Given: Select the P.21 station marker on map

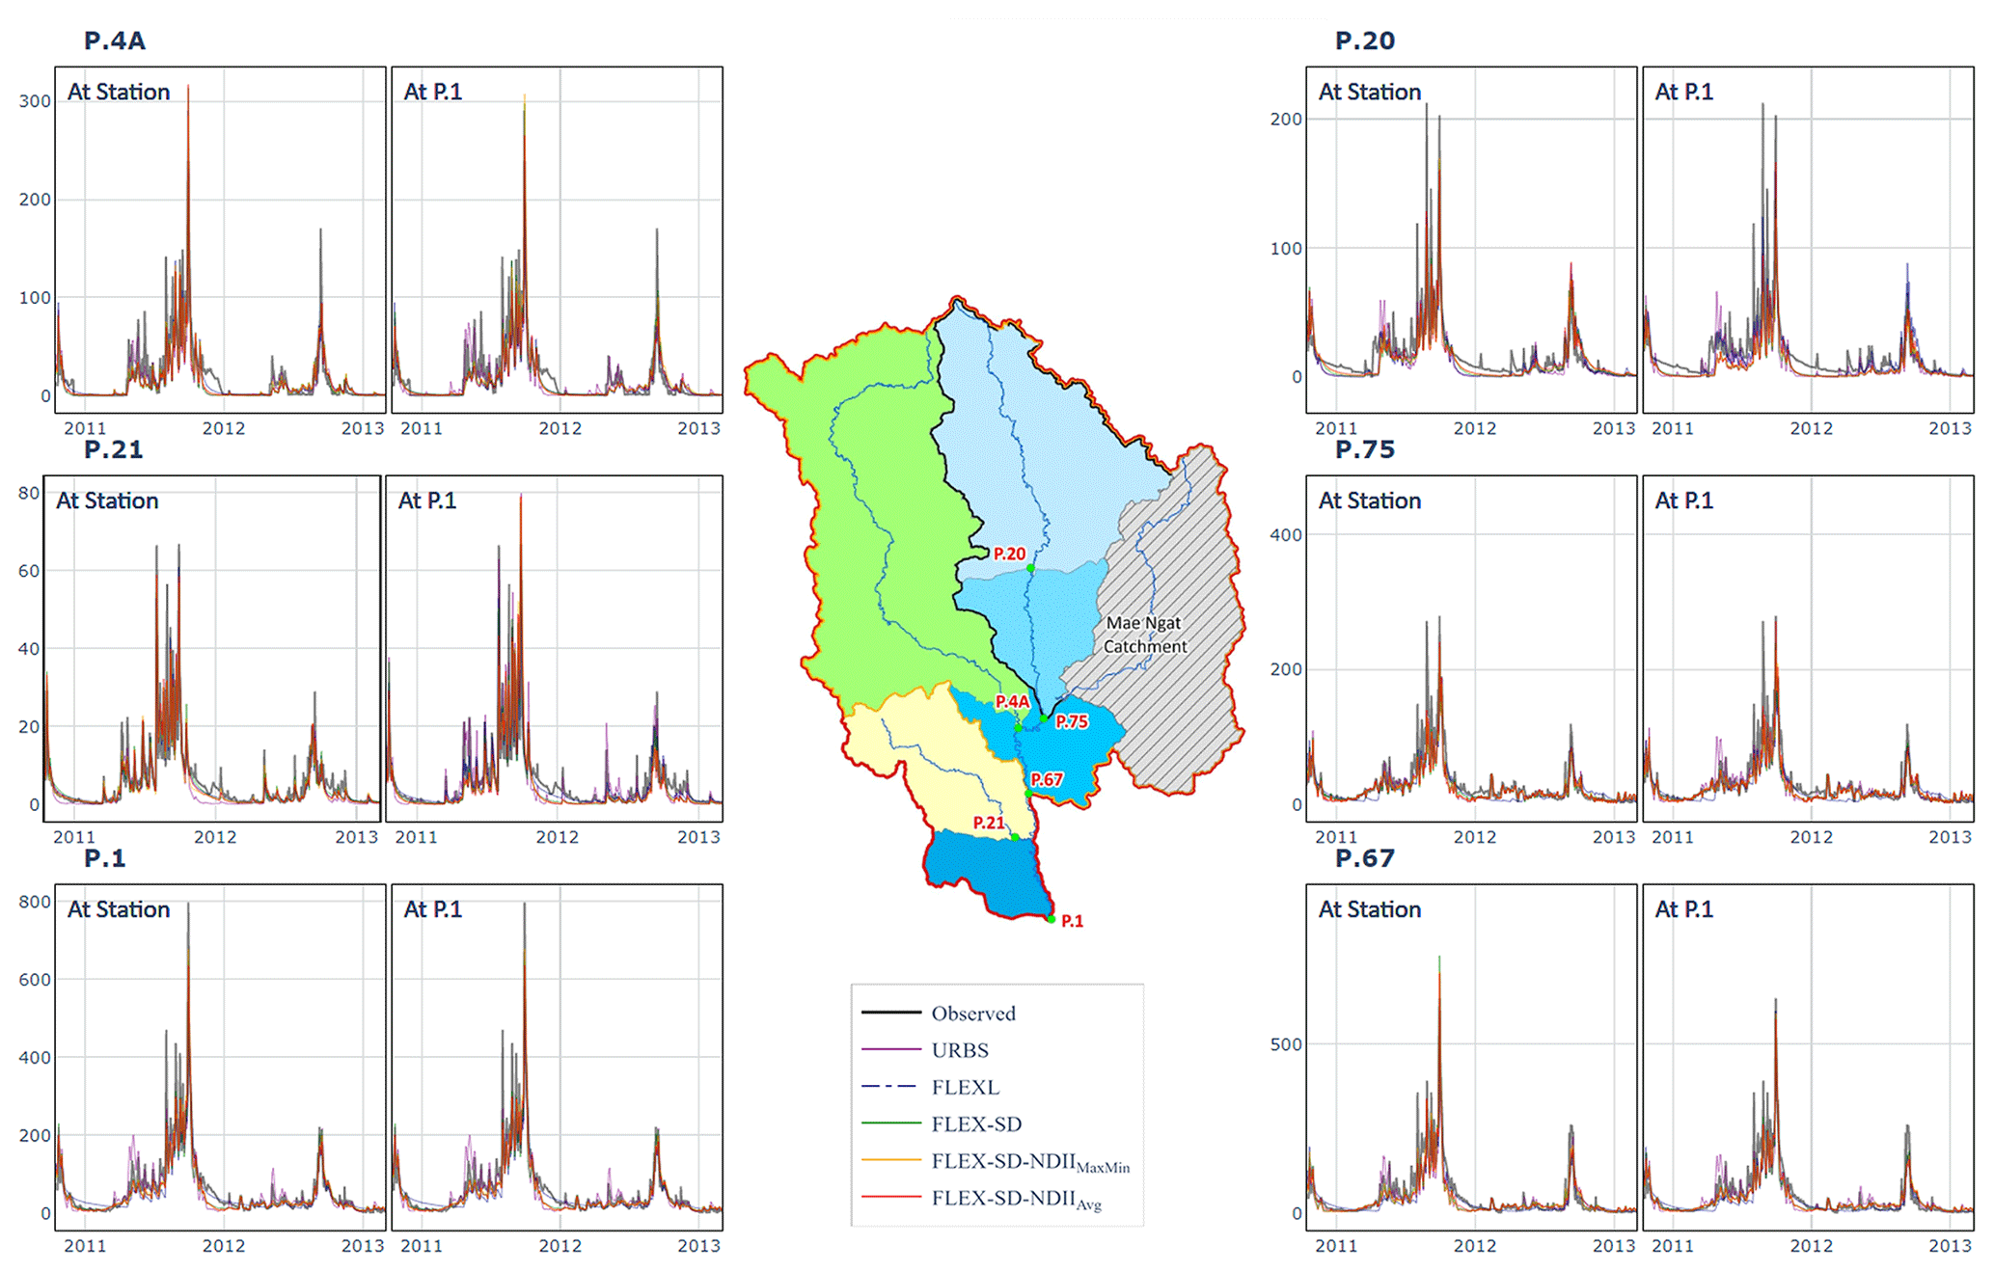Looking at the screenshot, I should click(x=1015, y=837).
